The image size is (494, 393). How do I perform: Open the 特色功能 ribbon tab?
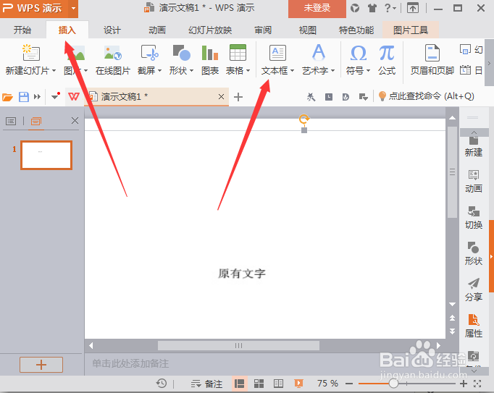(356, 30)
